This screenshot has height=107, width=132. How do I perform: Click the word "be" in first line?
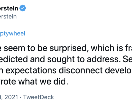pyautogui.click(x=42, y=48)
